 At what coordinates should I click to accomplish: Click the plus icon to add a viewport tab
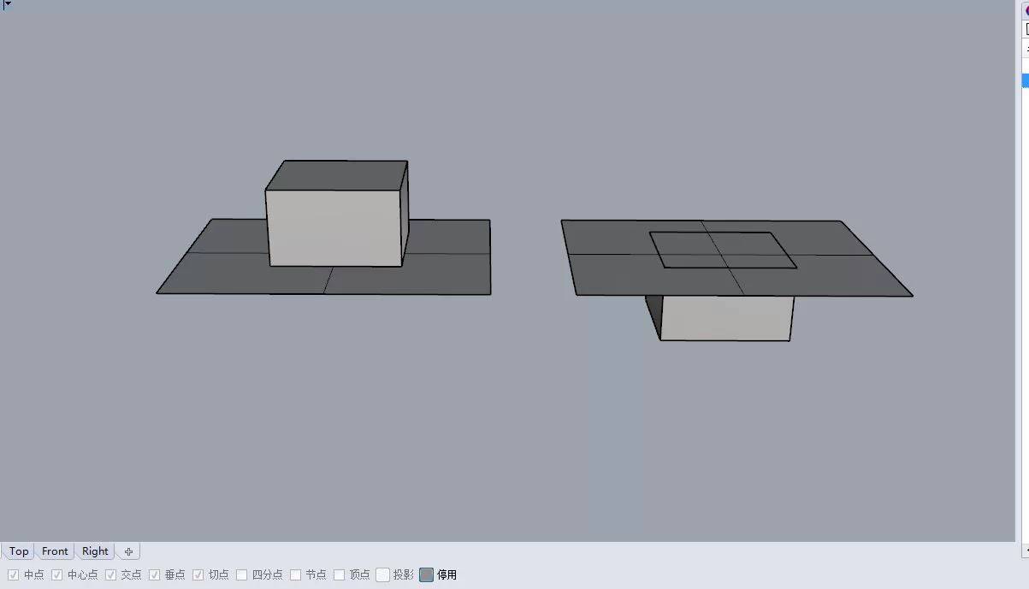(127, 551)
